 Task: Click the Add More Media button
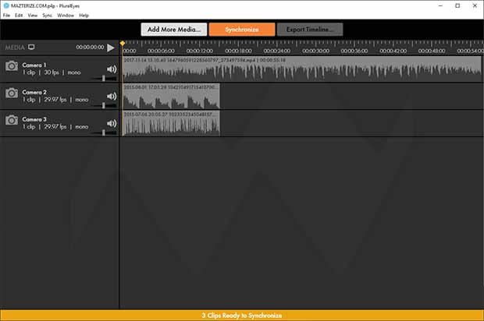click(174, 30)
